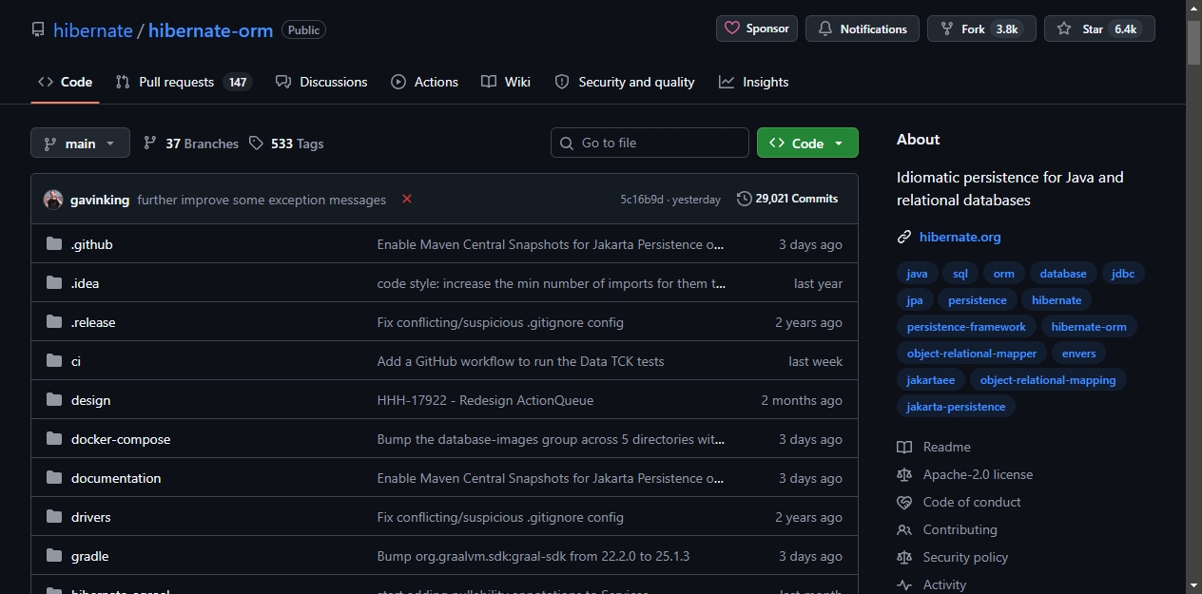Click the design folder icon
Screen dimensions: 1202x594
(x=54, y=400)
